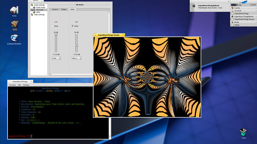Open the home folder desktop icon
Screen dimensions: 257x144
[x=15, y=24]
